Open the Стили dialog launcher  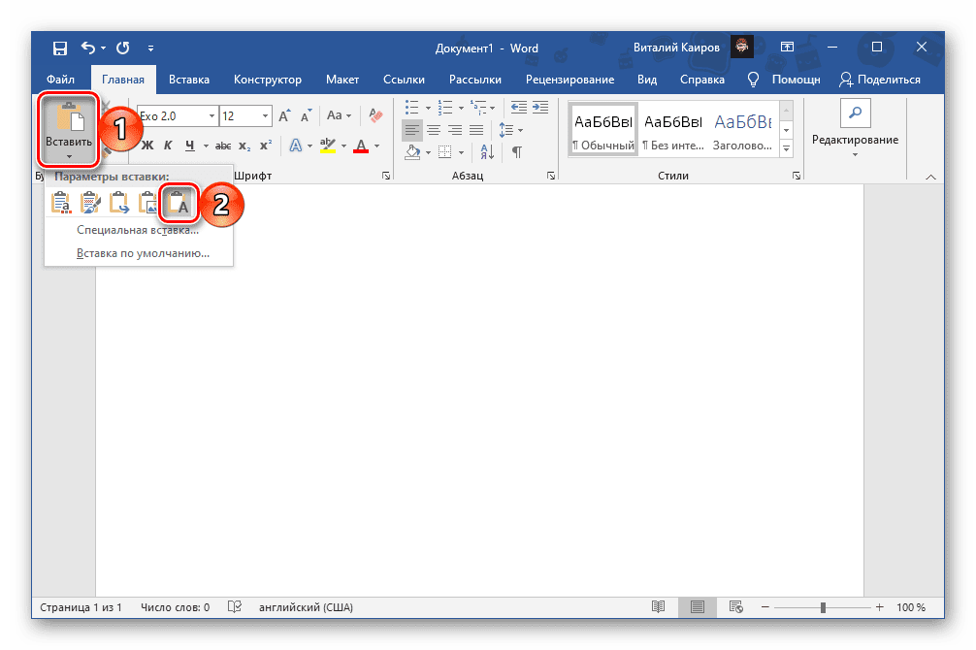(797, 177)
